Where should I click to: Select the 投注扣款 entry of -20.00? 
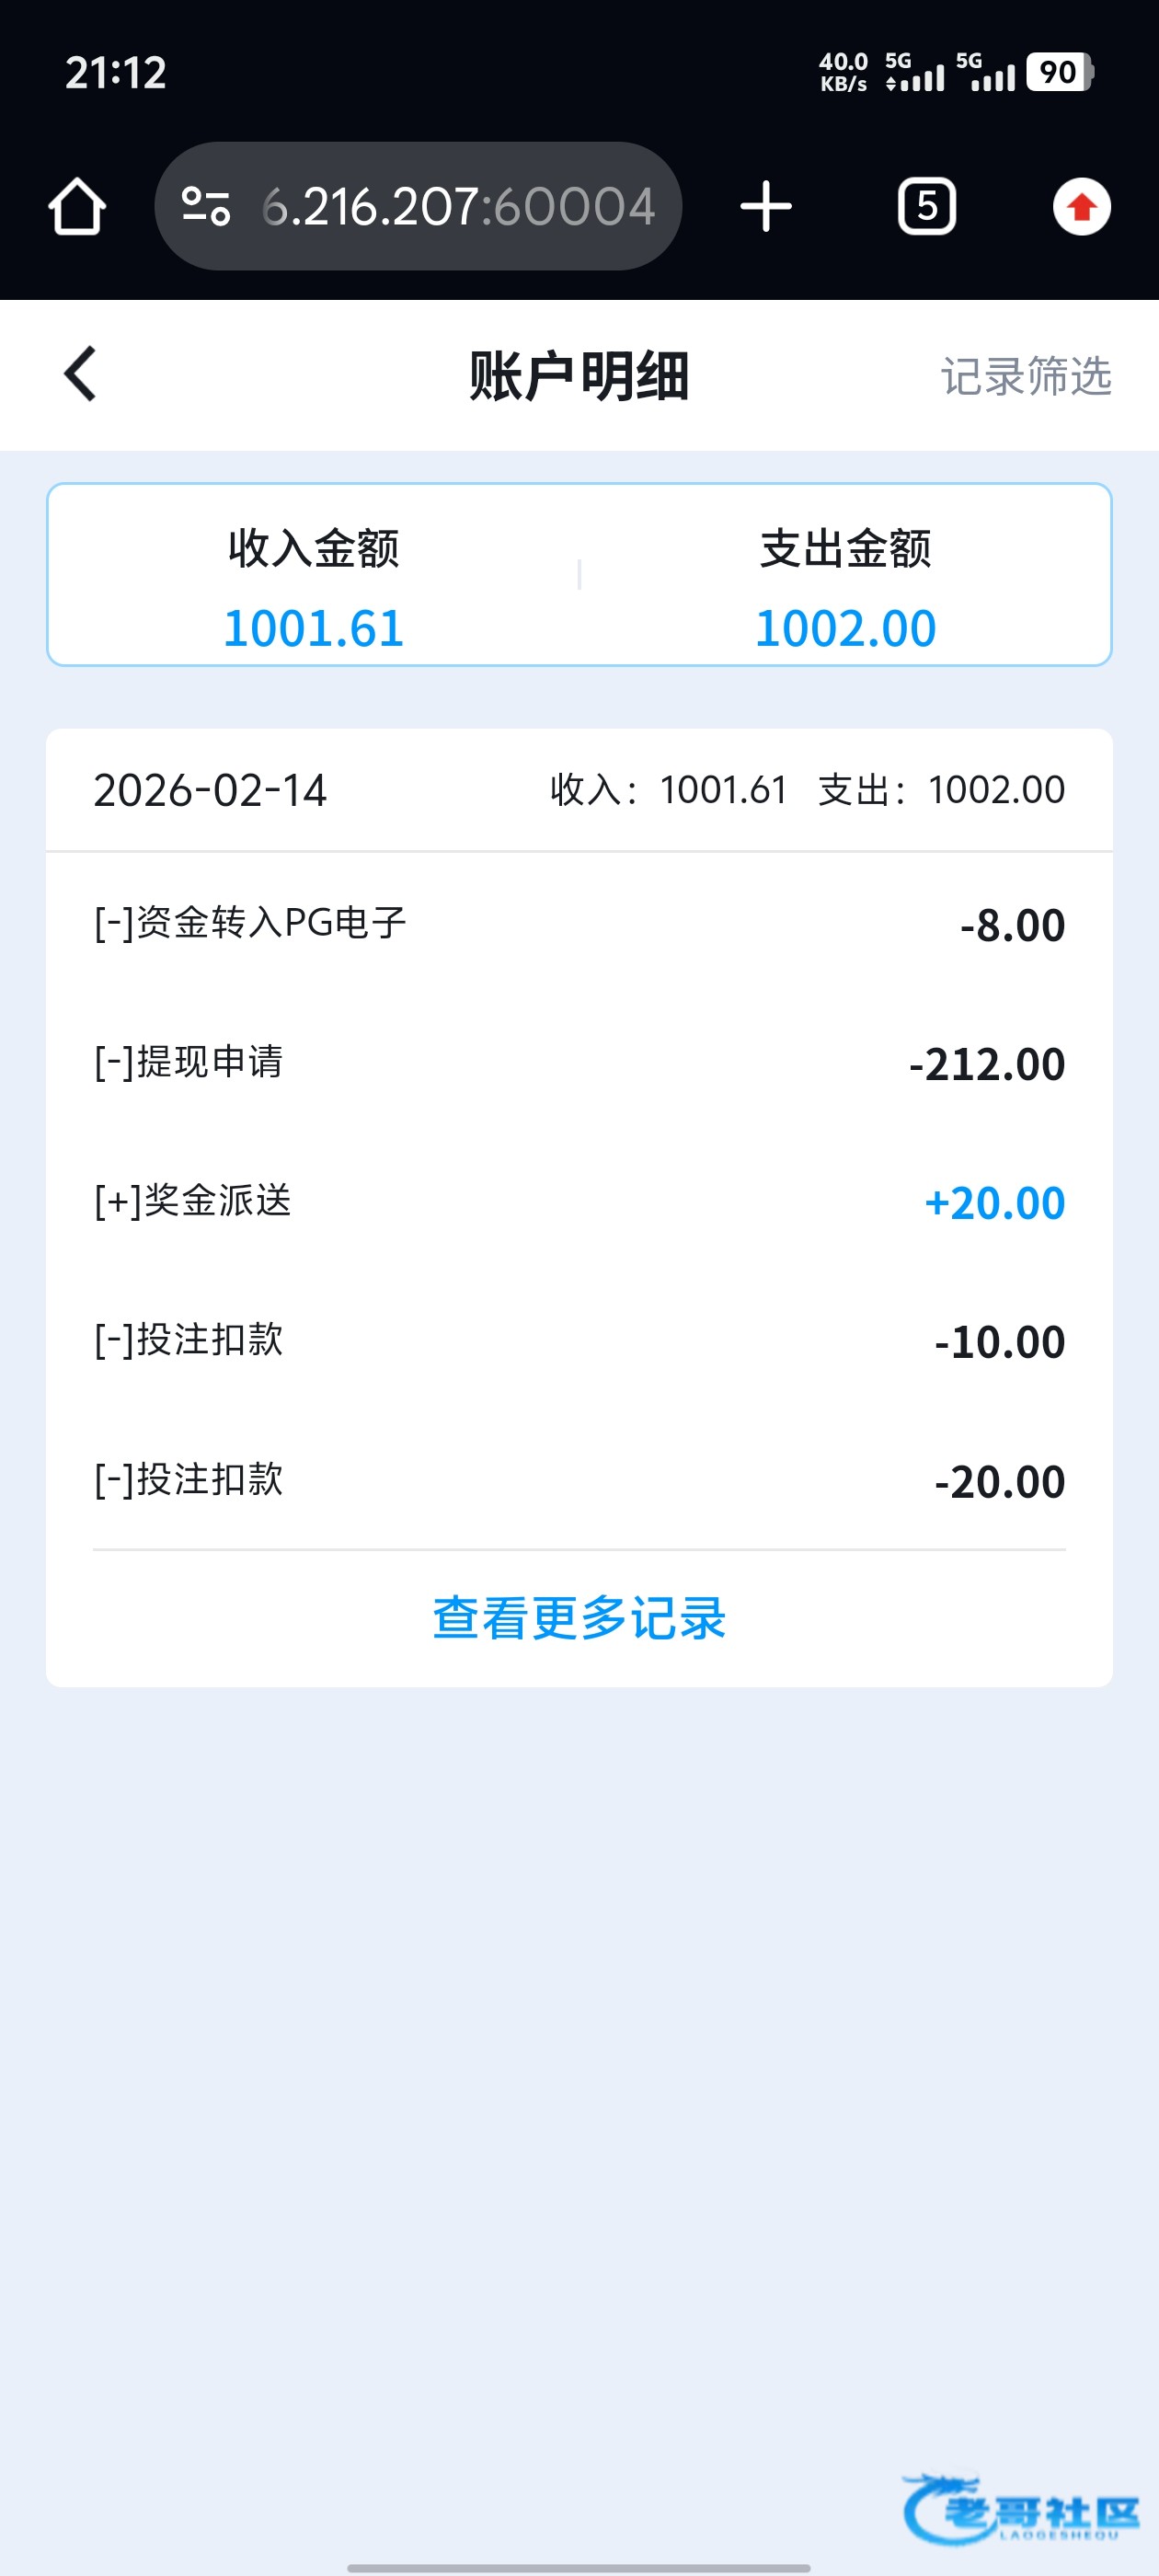(x=579, y=1479)
